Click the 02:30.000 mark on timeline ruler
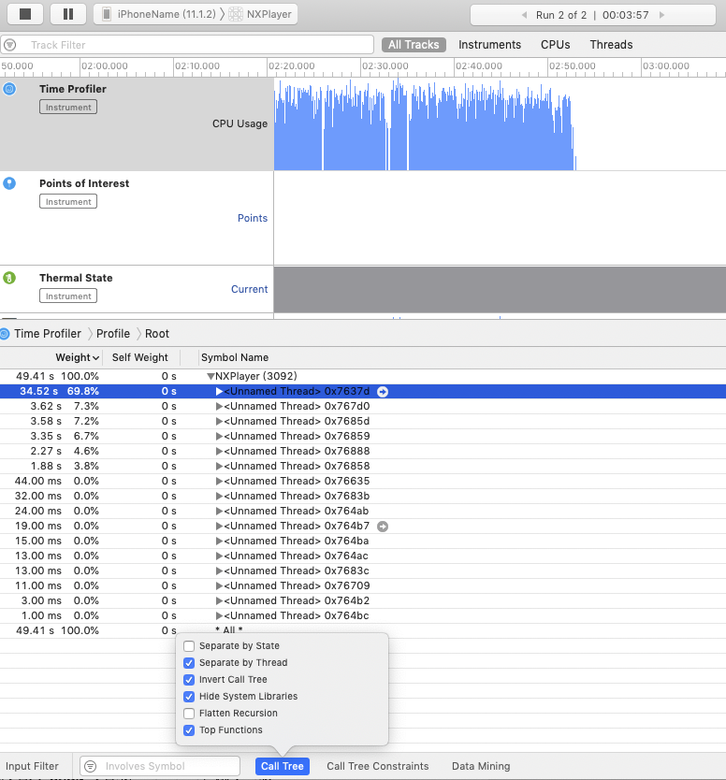The height and width of the screenshot is (780, 726). click(385, 66)
